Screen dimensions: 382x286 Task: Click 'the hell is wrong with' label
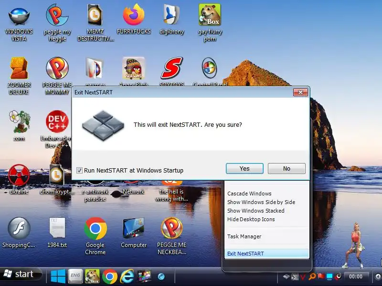(171, 195)
